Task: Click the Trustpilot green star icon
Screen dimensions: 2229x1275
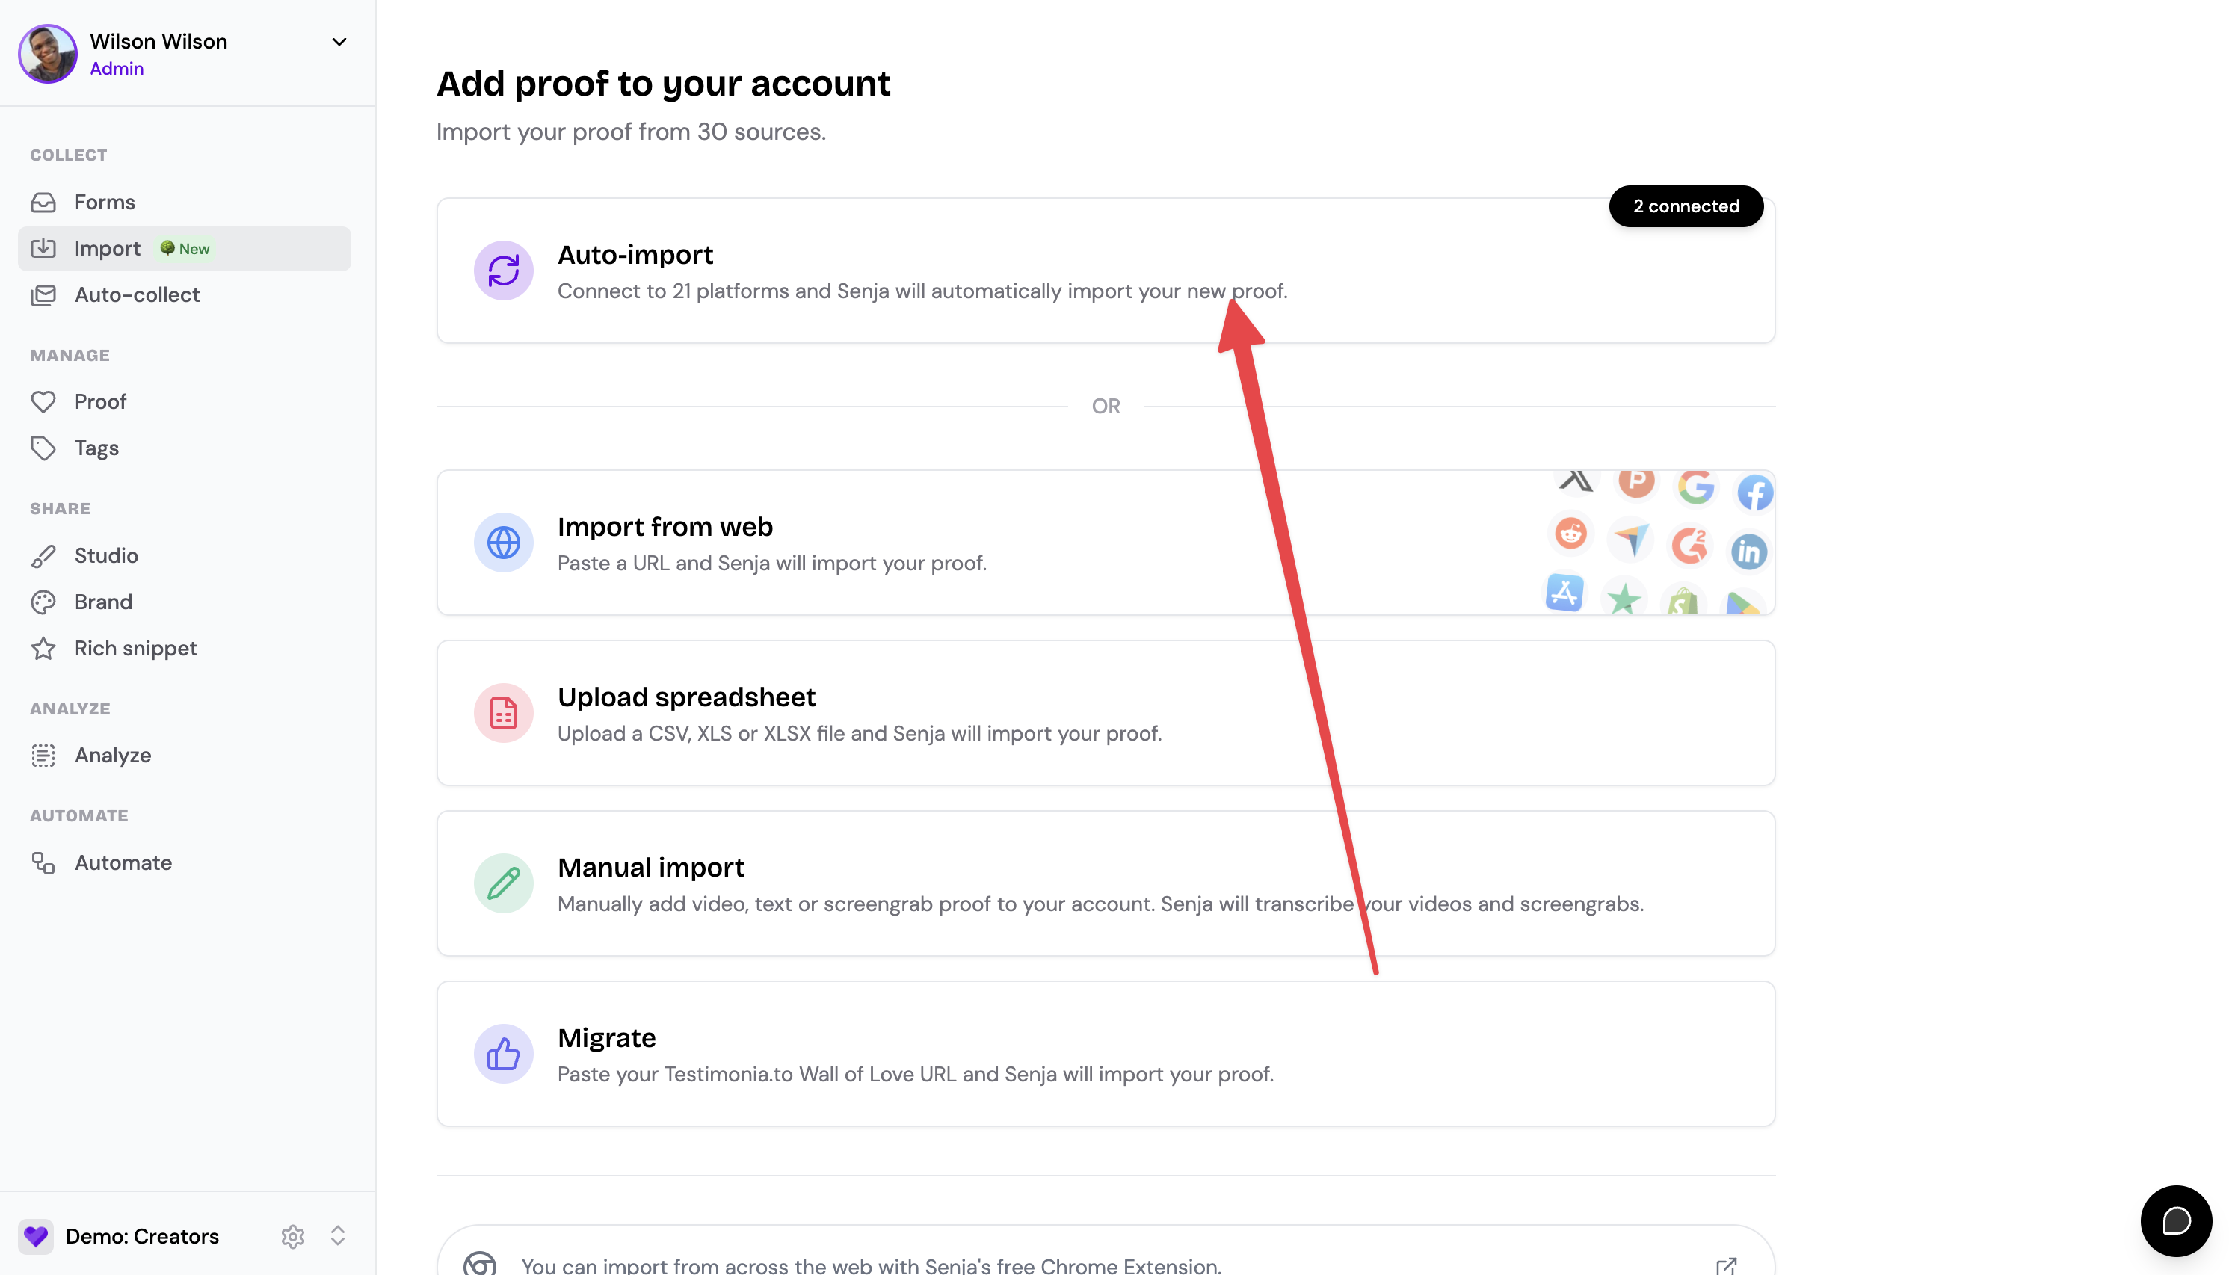Action: (1624, 600)
